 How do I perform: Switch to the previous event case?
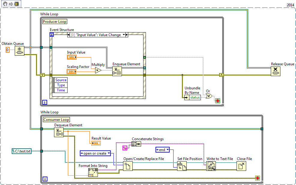(x=69, y=35)
